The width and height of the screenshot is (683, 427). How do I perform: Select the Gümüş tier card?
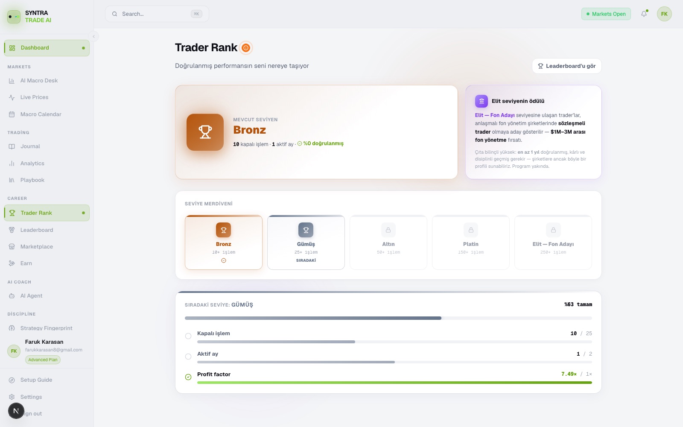[306, 243]
